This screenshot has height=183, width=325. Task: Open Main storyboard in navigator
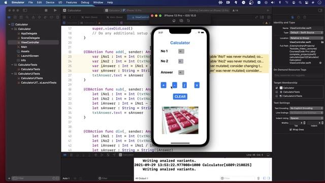24,47
